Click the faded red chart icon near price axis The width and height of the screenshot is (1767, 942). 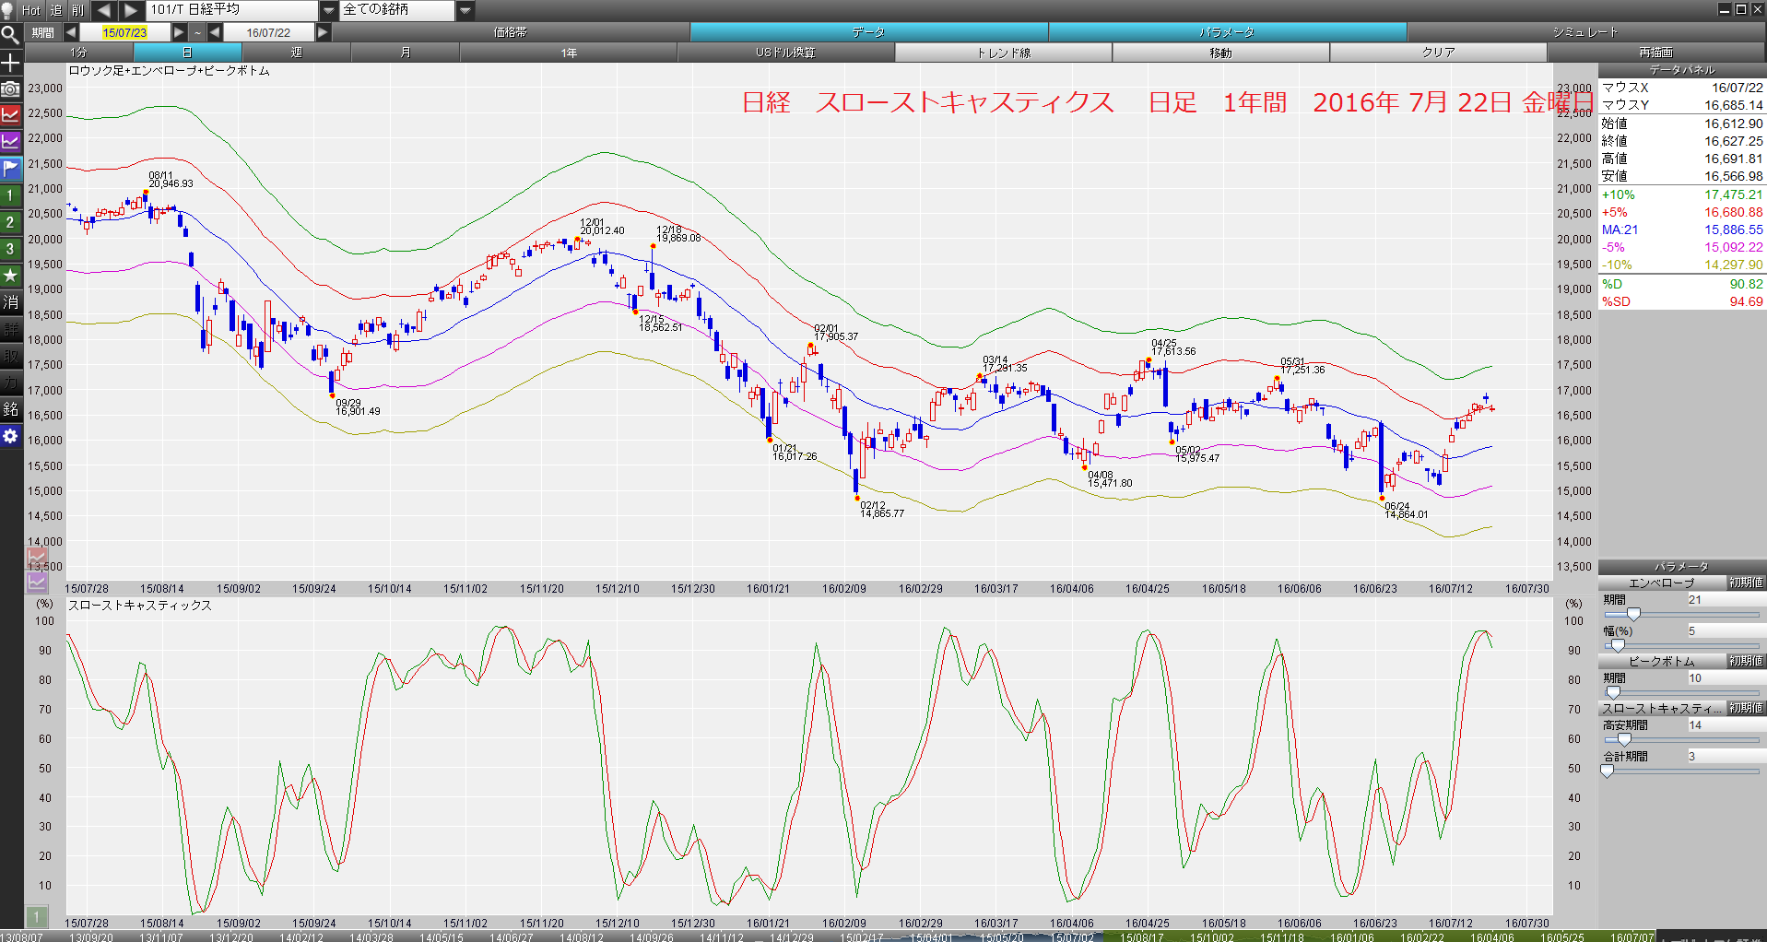[x=37, y=557]
